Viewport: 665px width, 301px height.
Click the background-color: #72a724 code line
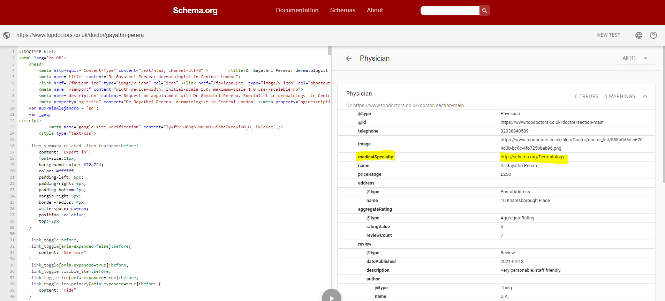71,165
